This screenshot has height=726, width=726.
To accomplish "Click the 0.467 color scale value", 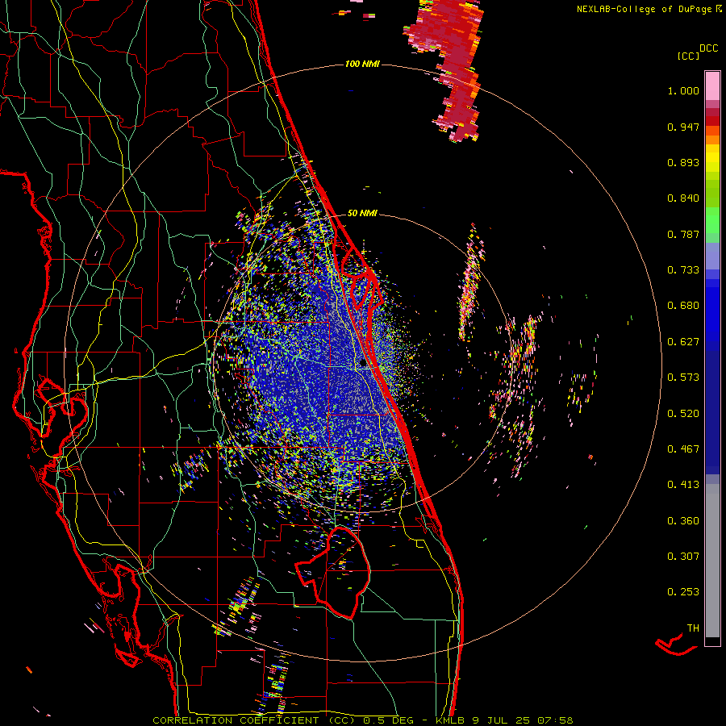I will (x=683, y=449).
